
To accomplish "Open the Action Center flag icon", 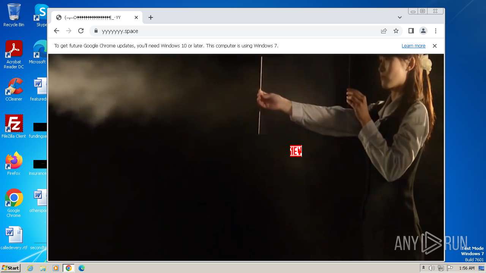I will pyautogui.click(x=450, y=268).
